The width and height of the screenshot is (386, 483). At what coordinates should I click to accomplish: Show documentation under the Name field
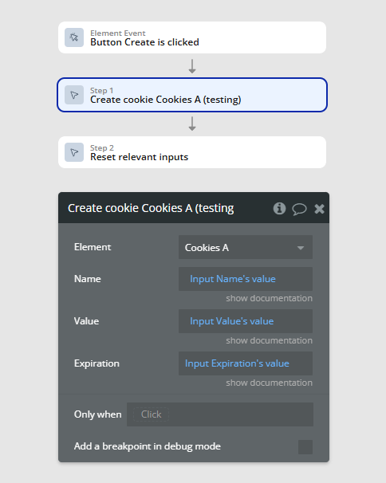coord(269,298)
